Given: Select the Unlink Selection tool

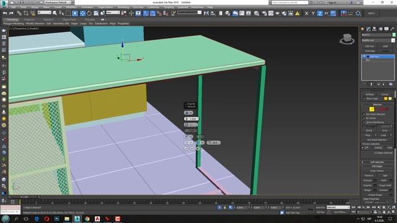Looking at the screenshot, I should click(26, 13).
